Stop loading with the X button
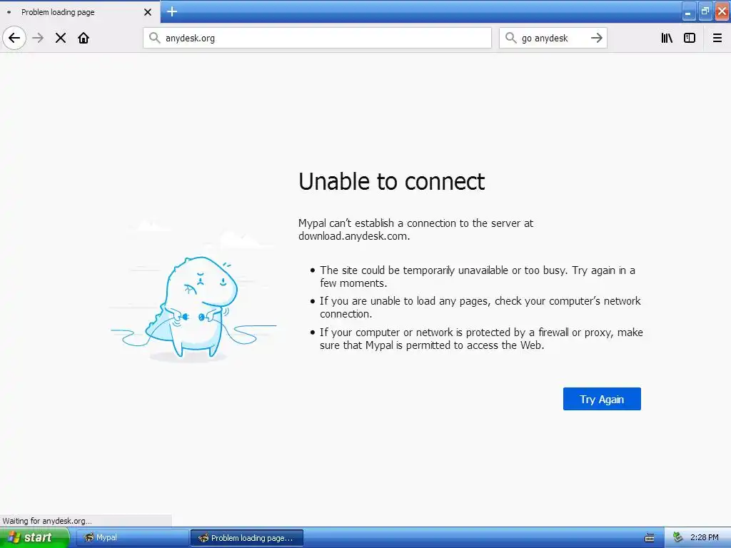731x548 pixels. [61, 38]
